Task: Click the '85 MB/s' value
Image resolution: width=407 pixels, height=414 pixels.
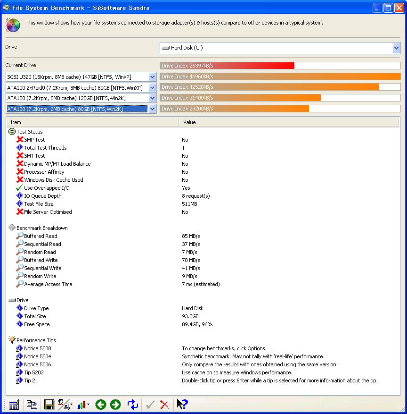Action: (x=191, y=236)
